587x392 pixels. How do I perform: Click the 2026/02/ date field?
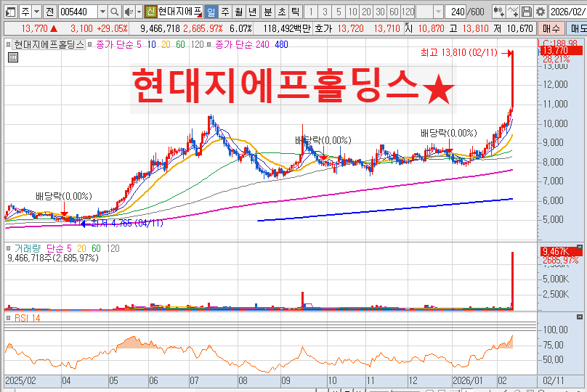[567, 12]
